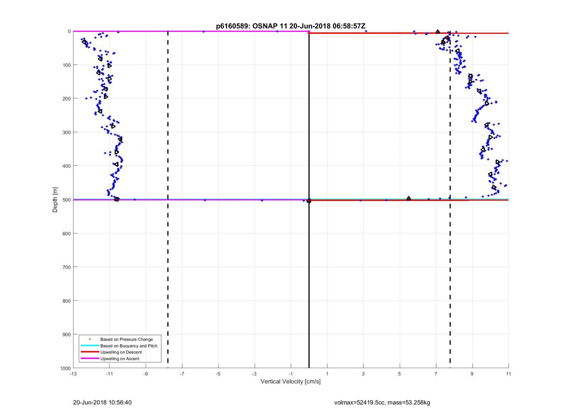The width and height of the screenshot is (562, 414).
Task: Click the cyan line sample in legend
Action: coord(89,346)
